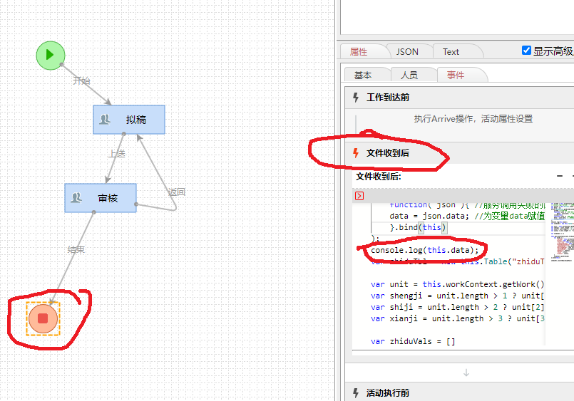Image resolution: width=574 pixels, height=401 pixels.
Task: Click the var zhiduVals code line
Action: click(x=413, y=341)
